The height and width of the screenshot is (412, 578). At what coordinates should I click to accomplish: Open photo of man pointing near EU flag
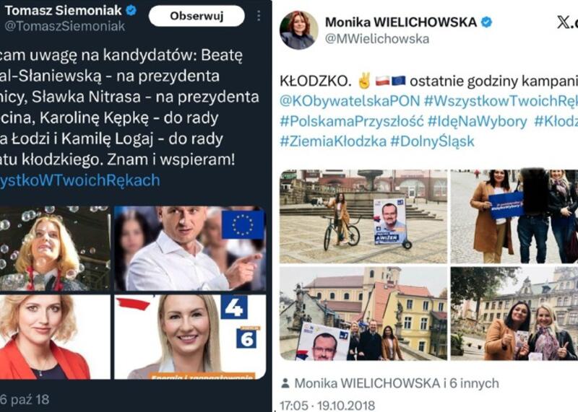point(190,248)
